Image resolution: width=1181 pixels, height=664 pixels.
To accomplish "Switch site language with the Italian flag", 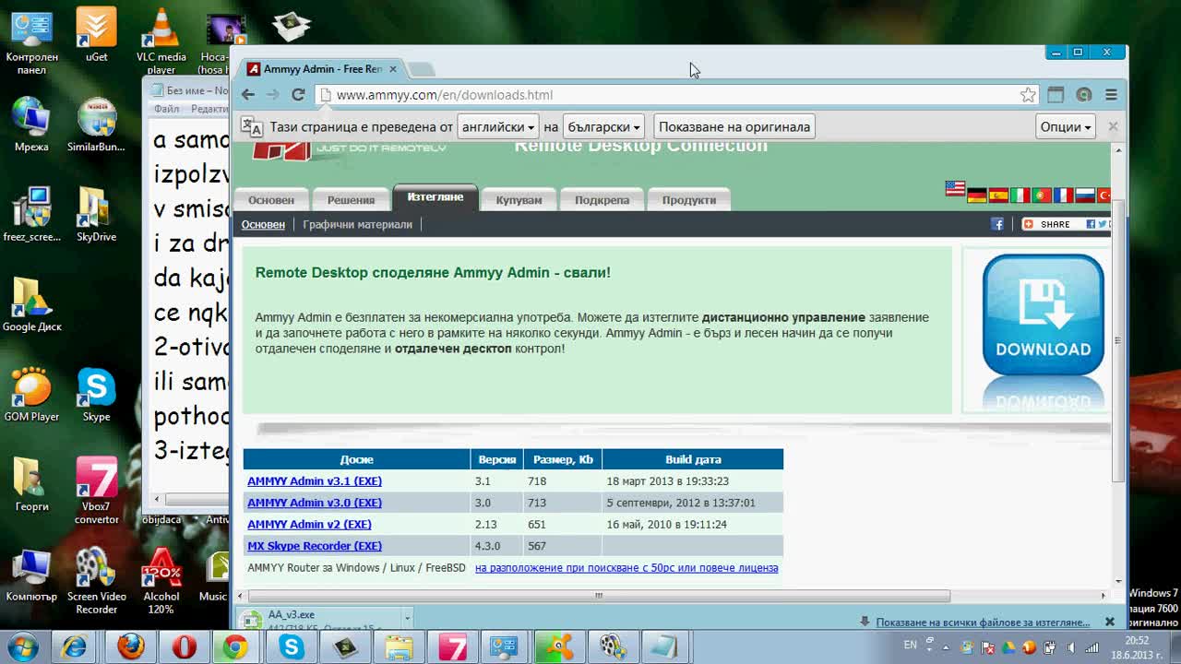I will (x=1020, y=195).
